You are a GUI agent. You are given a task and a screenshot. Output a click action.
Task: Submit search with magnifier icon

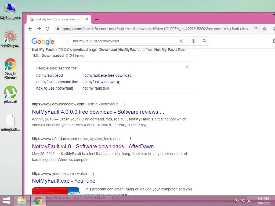click(x=204, y=41)
